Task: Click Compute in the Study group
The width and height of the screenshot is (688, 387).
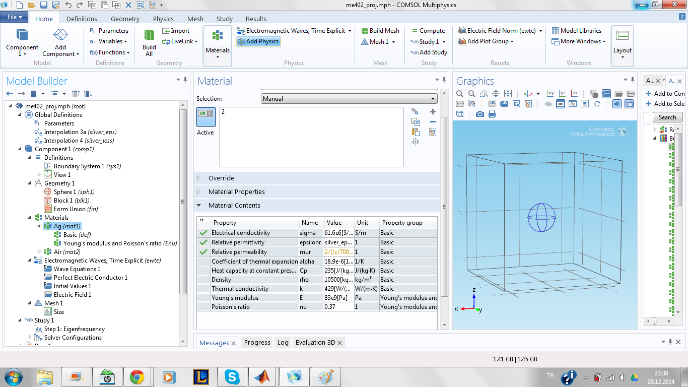Action: 428,31
